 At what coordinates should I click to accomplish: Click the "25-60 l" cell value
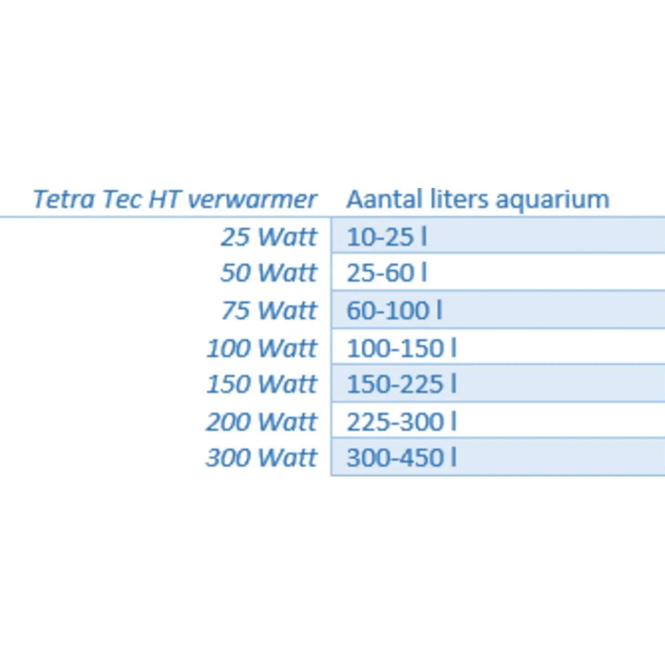[386, 273]
